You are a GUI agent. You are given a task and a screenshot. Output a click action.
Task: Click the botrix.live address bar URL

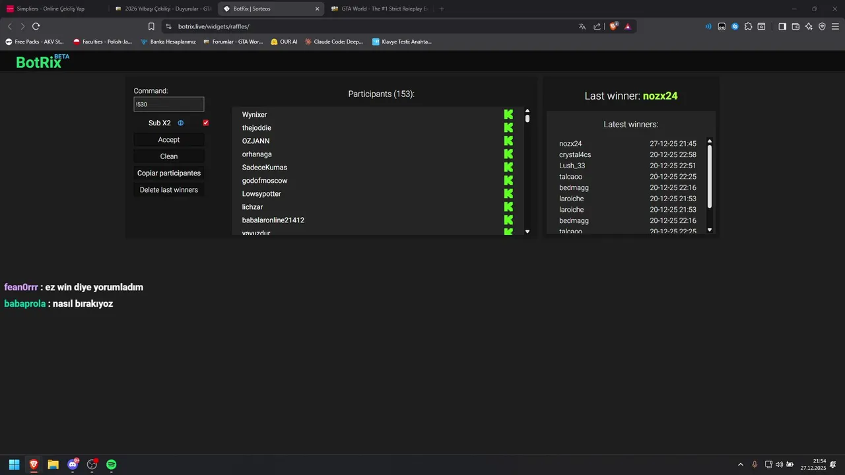pos(214,26)
